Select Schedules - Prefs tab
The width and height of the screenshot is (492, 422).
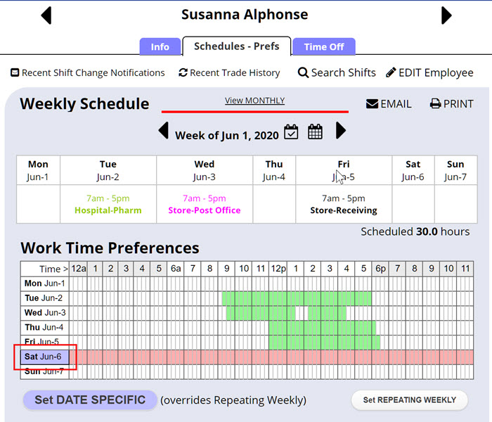tap(236, 46)
